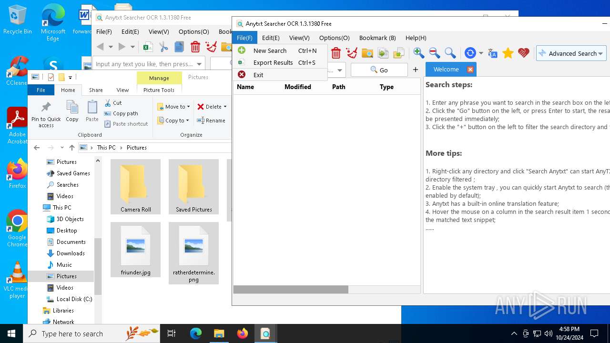Choose Exit in the File menu
Viewport: 610px width, 343px height.
tap(280, 75)
